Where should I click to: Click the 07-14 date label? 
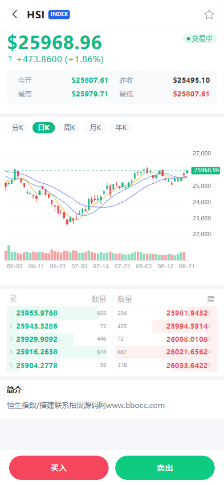point(101,266)
